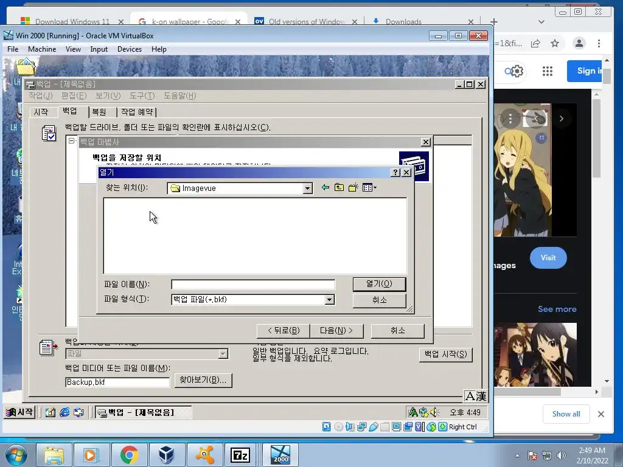Create a new folder in the Open dialog

pos(353,187)
